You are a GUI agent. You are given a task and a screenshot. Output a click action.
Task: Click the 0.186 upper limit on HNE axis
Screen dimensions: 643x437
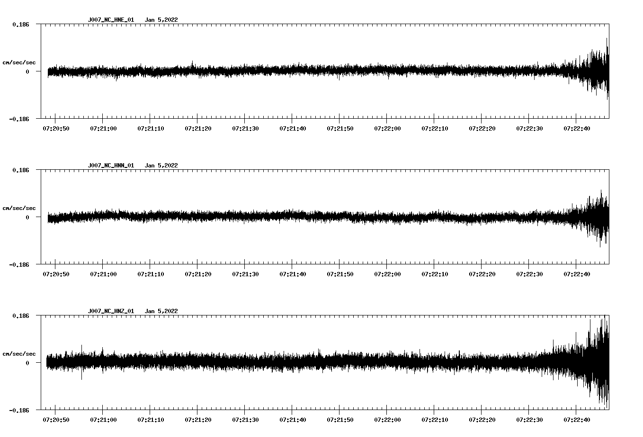20,24
